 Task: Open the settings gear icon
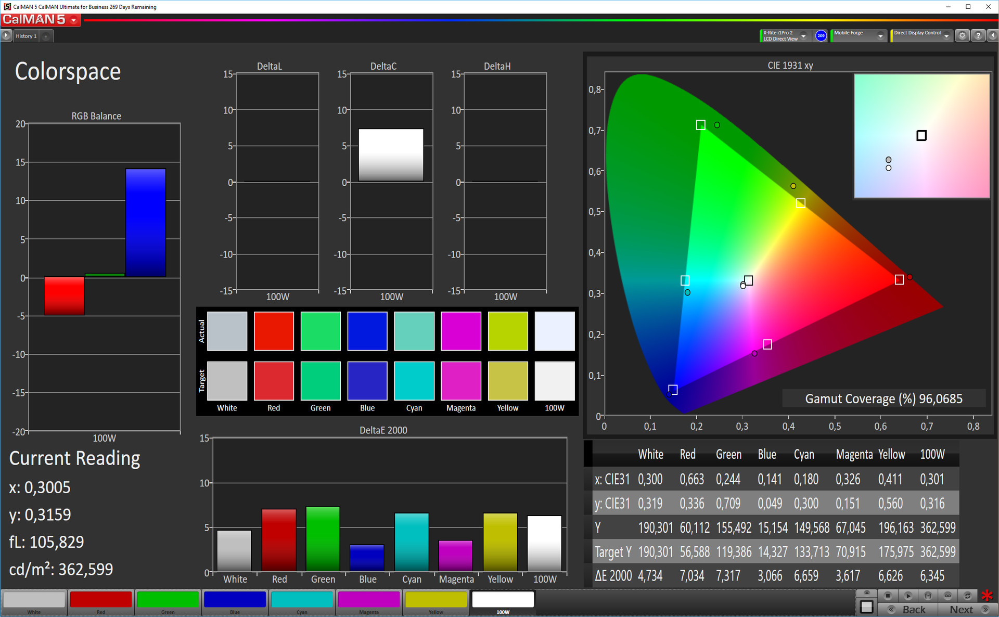[x=962, y=36]
